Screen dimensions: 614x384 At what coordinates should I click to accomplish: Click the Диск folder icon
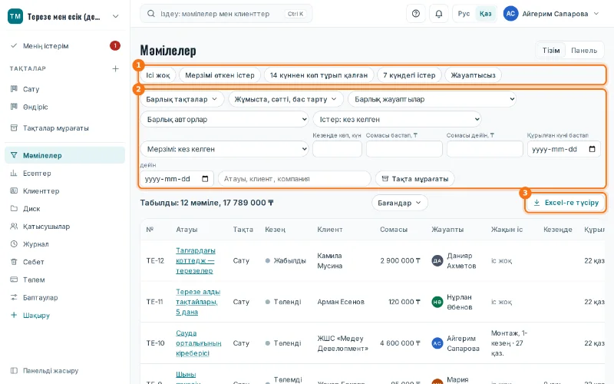pos(14,208)
